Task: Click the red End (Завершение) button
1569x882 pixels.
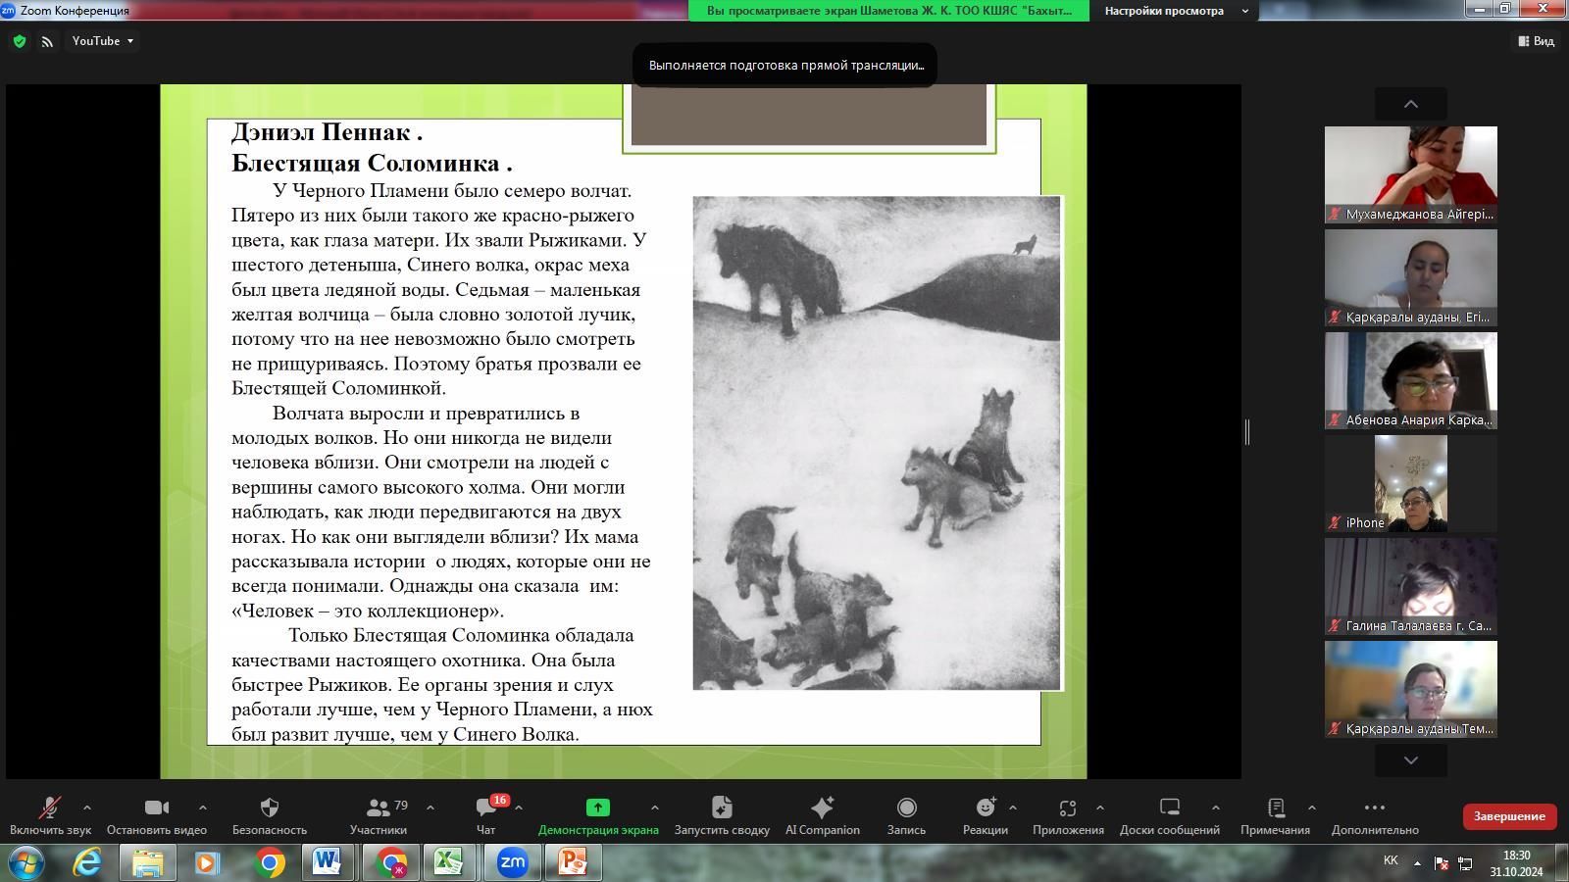Action: click(x=1508, y=815)
